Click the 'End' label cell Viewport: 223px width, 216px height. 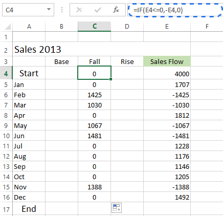pos(29,209)
